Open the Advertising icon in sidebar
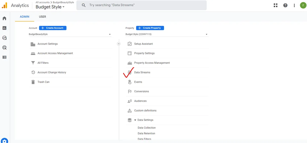This screenshot has width=307, height=143. pos(4,47)
